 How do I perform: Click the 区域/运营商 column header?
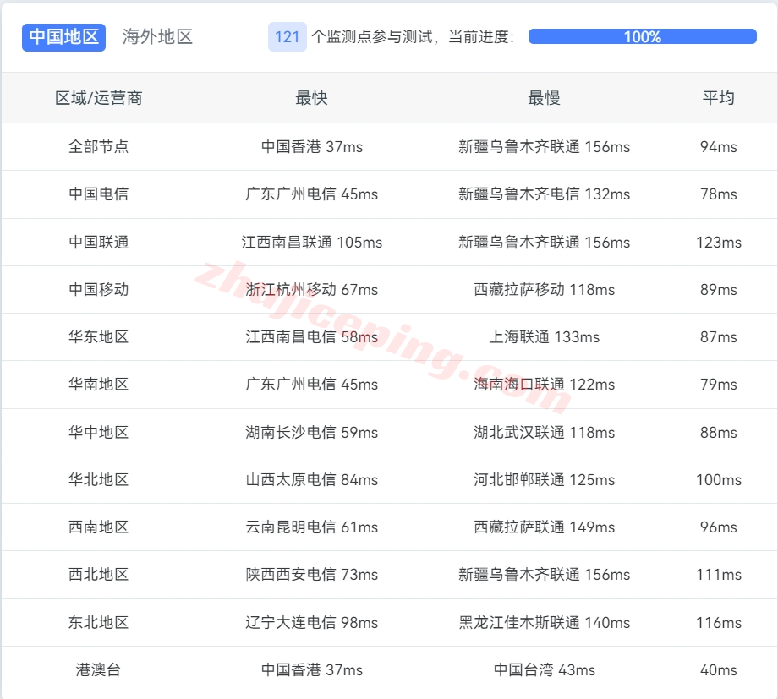point(99,98)
